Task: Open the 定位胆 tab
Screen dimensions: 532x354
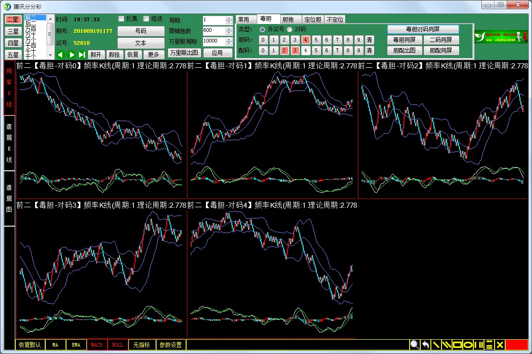Action: (313, 19)
